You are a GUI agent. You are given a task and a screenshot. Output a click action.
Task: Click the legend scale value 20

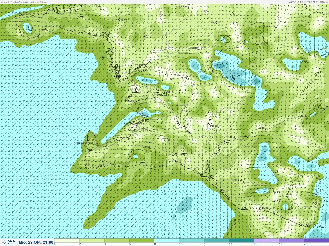[x=305, y=244]
